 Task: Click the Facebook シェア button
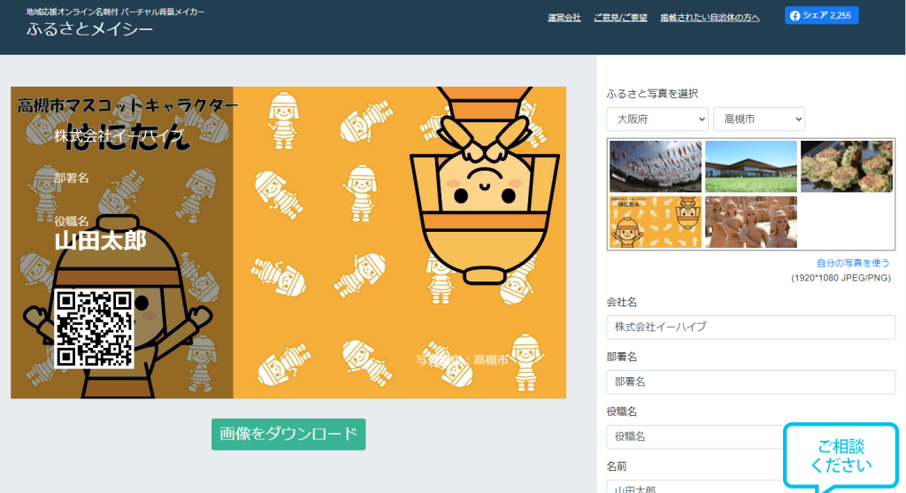(821, 15)
